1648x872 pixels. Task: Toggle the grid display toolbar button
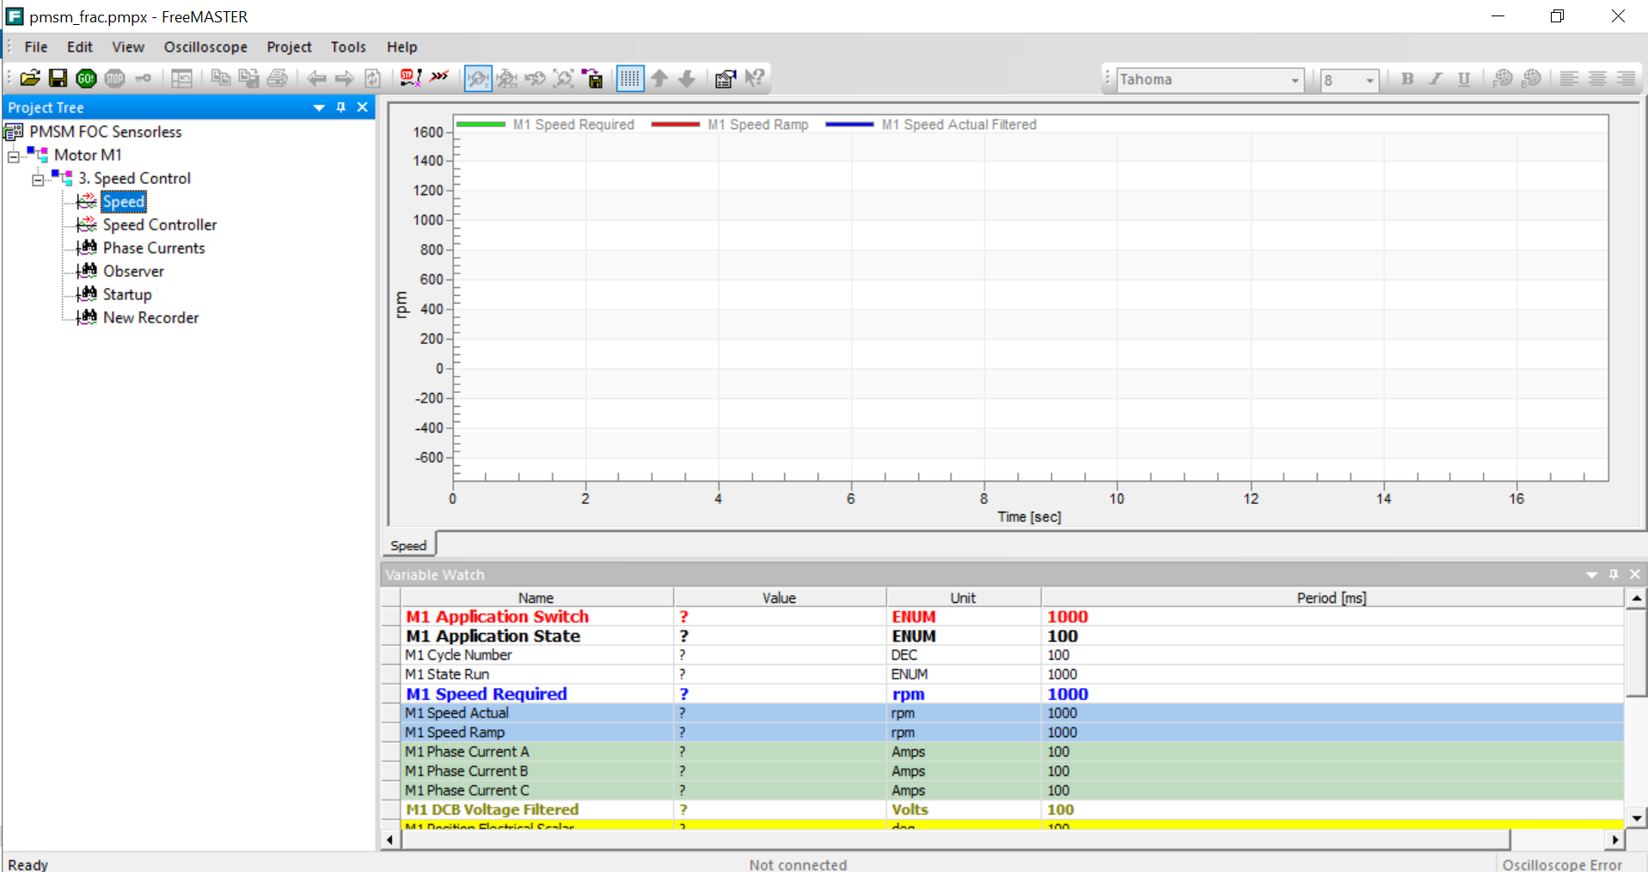click(x=630, y=79)
